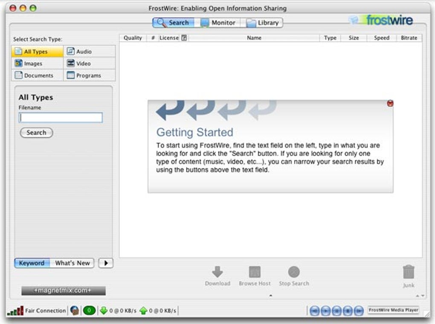Click the arrow button beside What's New
Viewport: 435px width, 324px height.
tap(106, 263)
